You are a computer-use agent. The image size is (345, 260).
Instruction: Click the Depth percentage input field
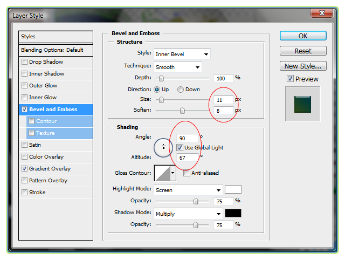click(224, 78)
